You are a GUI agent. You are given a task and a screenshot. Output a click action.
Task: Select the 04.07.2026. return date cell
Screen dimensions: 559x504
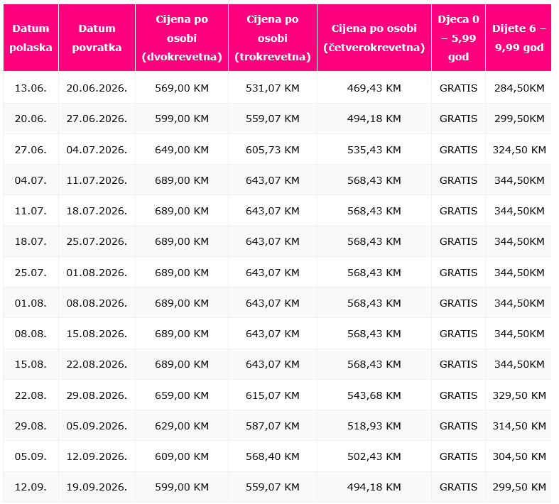97,150
